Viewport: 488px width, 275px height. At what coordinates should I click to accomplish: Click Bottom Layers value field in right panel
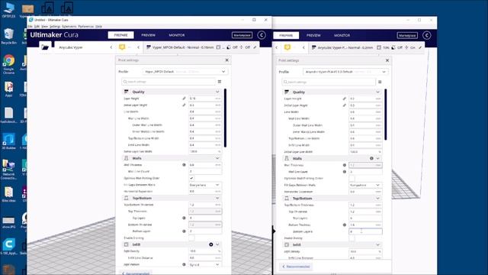pyautogui.click(x=365, y=231)
